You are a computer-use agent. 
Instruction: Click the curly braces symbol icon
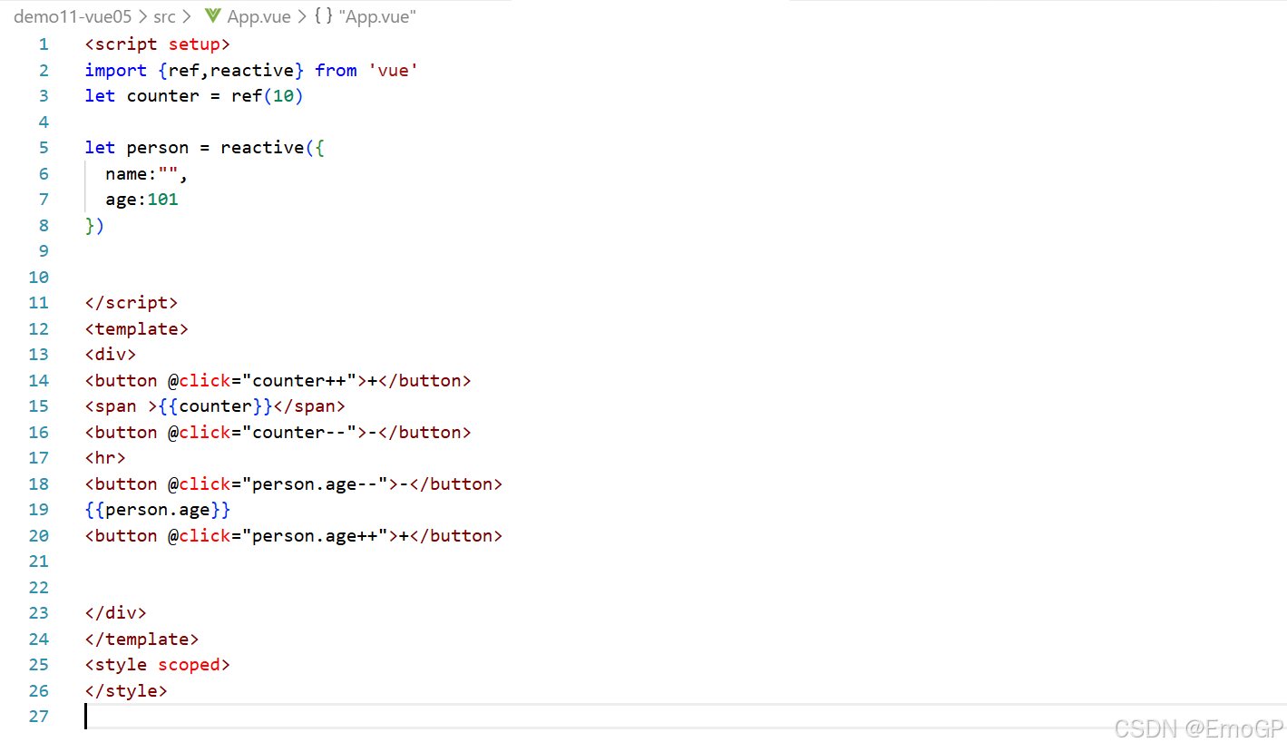click(324, 16)
